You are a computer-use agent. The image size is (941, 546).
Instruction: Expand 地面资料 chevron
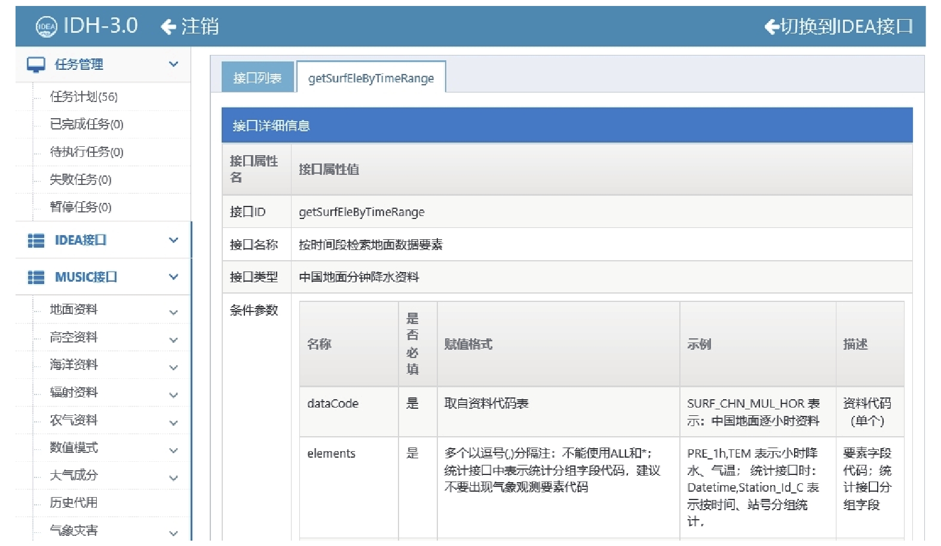point(173,312)
